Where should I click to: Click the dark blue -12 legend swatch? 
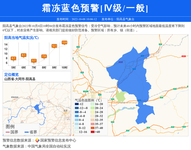(77, 104)
